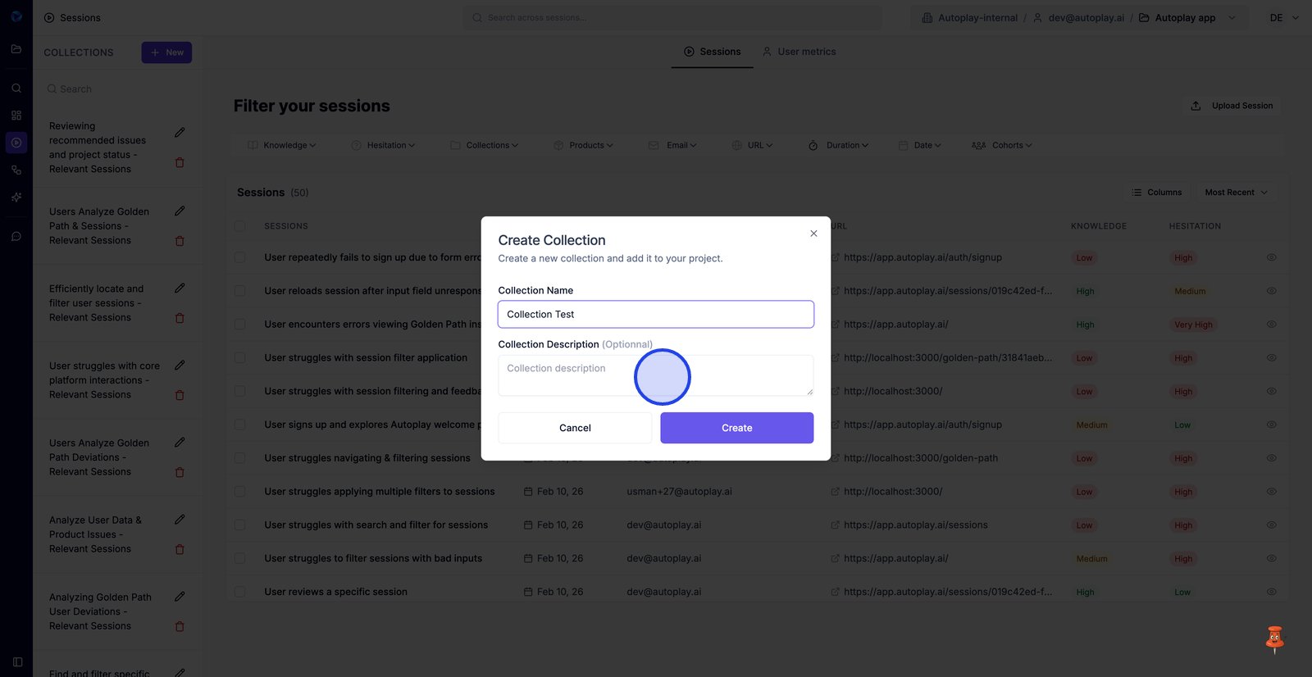The width and height of the screenshot is (1312, 677).
Task: Toggle eye icon for first session row
Action: tap(1271, 257)
